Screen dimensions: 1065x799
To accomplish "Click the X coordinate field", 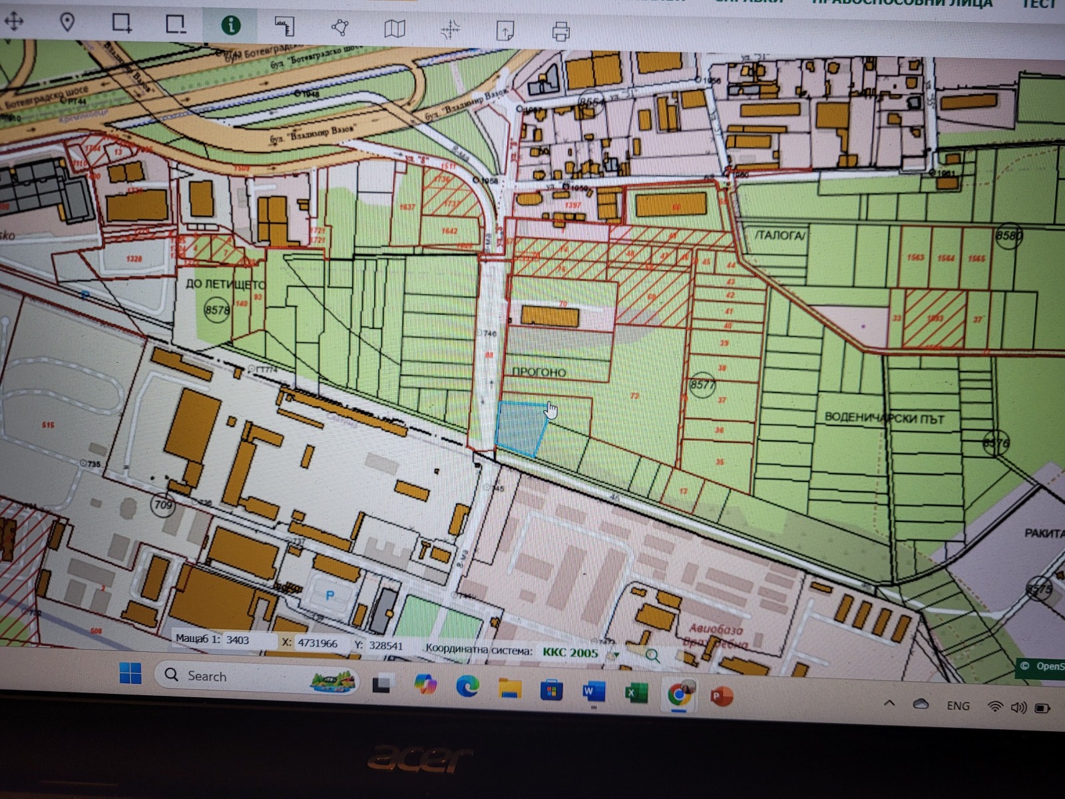I will coord(318,643).
